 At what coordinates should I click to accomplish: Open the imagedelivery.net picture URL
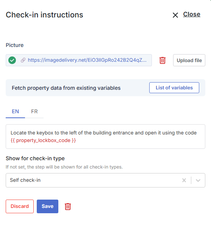click(x=87, y=60)
